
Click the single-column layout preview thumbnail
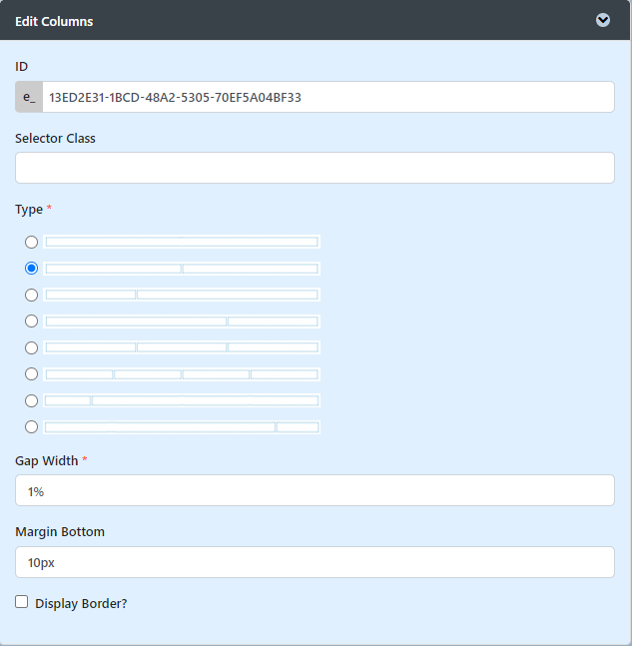tap(182, 242)
